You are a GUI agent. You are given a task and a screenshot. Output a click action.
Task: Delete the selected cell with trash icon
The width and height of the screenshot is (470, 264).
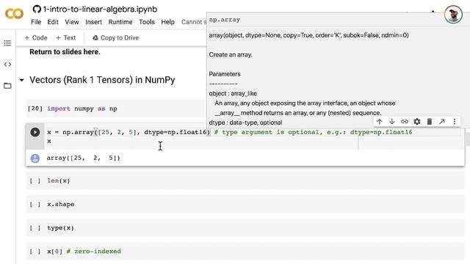point(430,122)
